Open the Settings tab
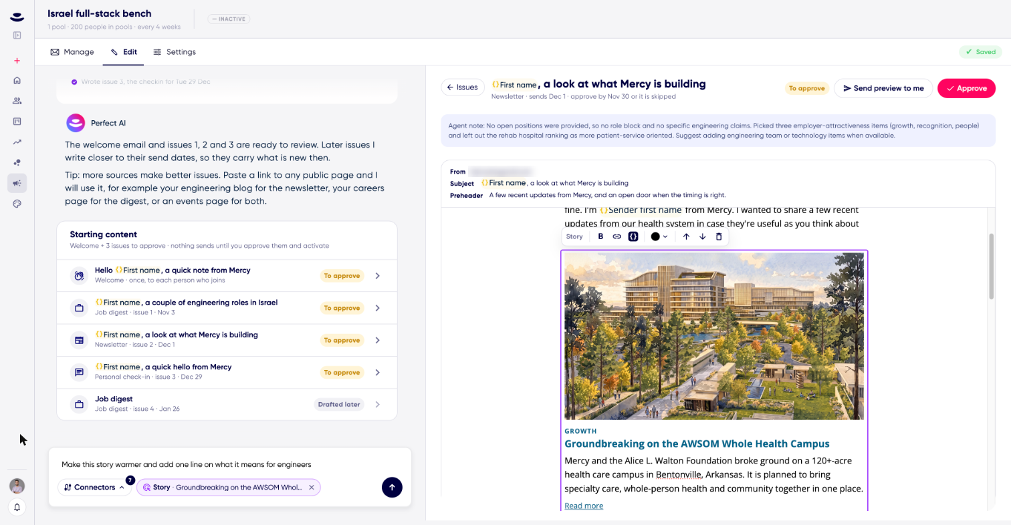Screen dimensions: 1011x525 (175, 52)
